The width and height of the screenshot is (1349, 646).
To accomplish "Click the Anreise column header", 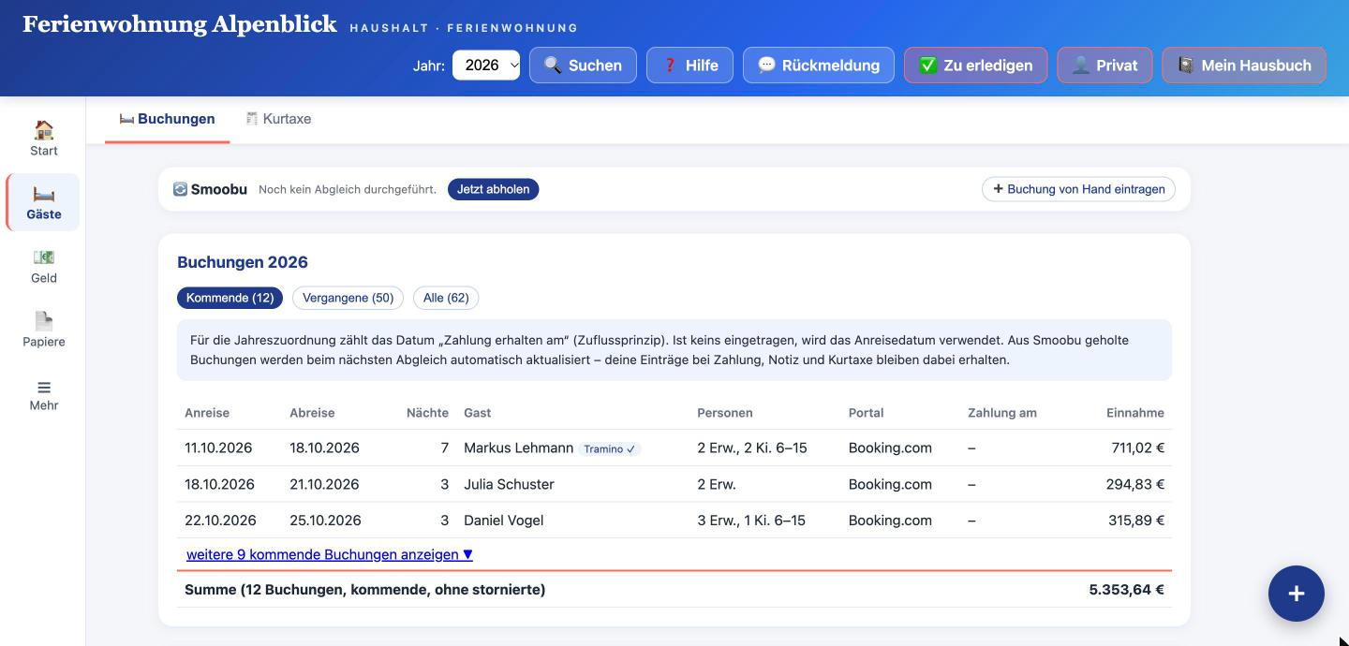I will pos(207,413).
